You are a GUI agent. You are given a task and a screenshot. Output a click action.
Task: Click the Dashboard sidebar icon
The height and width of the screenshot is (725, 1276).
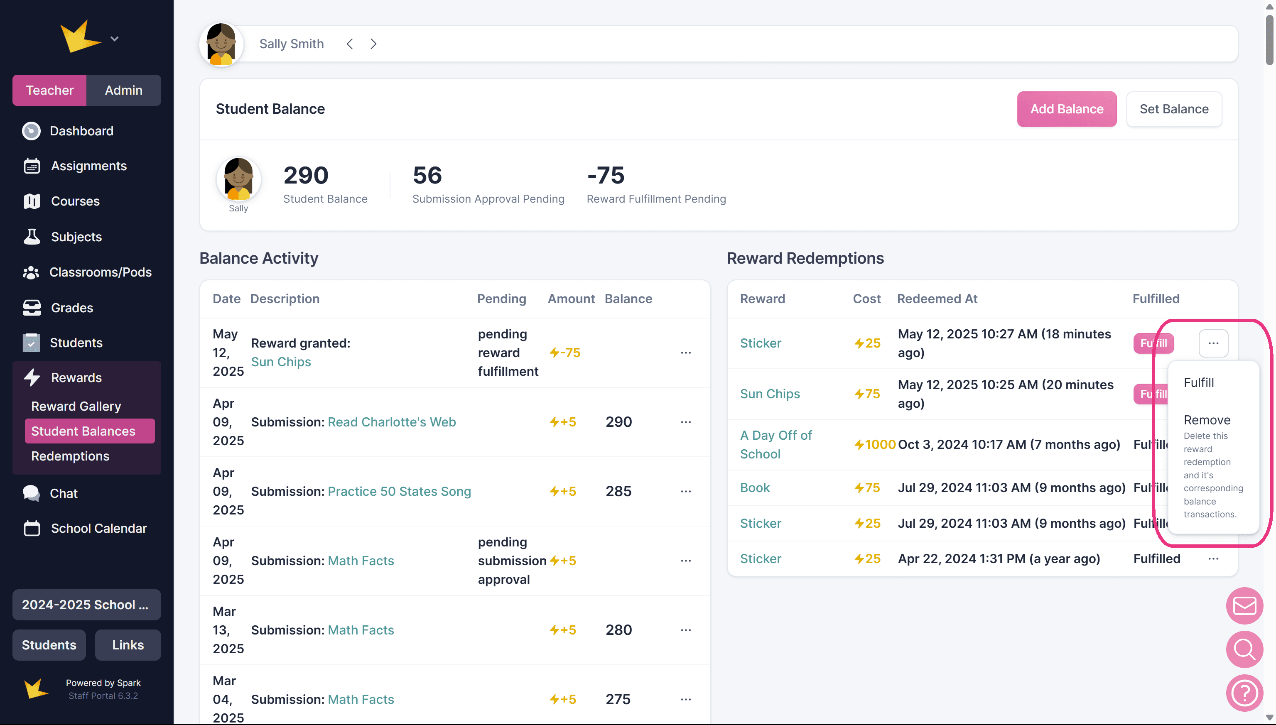tap(32, 131)
